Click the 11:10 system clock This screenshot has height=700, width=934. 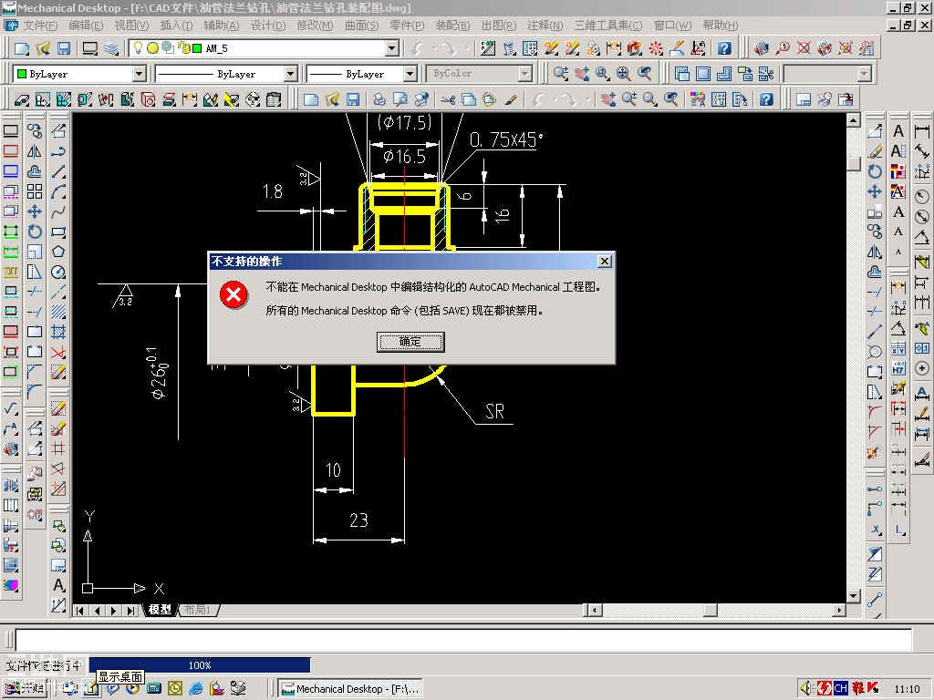907,689
